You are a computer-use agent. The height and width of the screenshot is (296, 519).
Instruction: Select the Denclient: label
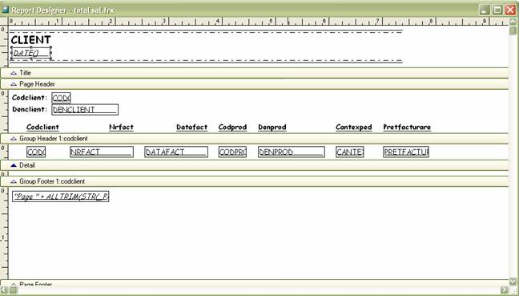30,109
